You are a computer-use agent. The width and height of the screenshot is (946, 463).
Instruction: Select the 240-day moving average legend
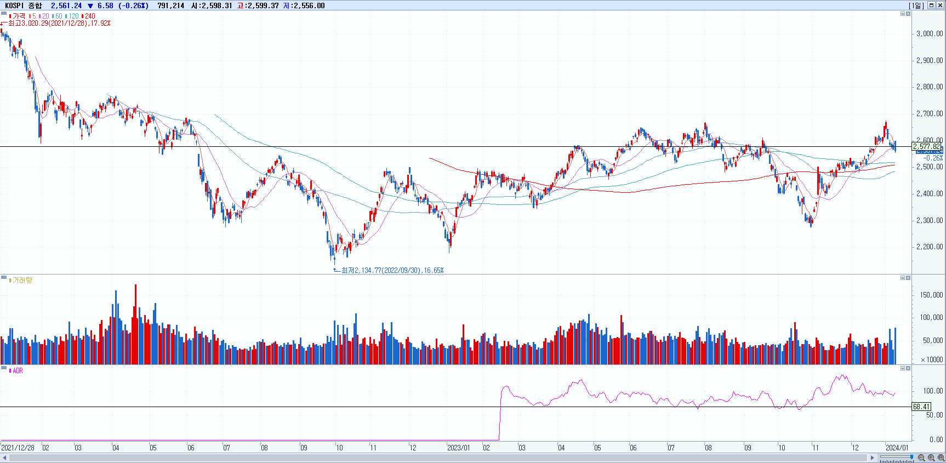88,16
